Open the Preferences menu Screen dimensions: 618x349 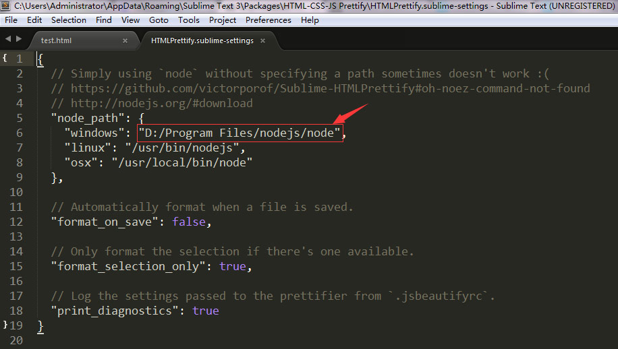pyautogui.click(x=269, y=20)
